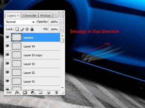The height and width of the screenshot is (108, 145).
Task: Create new adjustment layer icon
Action: tap(33, 92)
